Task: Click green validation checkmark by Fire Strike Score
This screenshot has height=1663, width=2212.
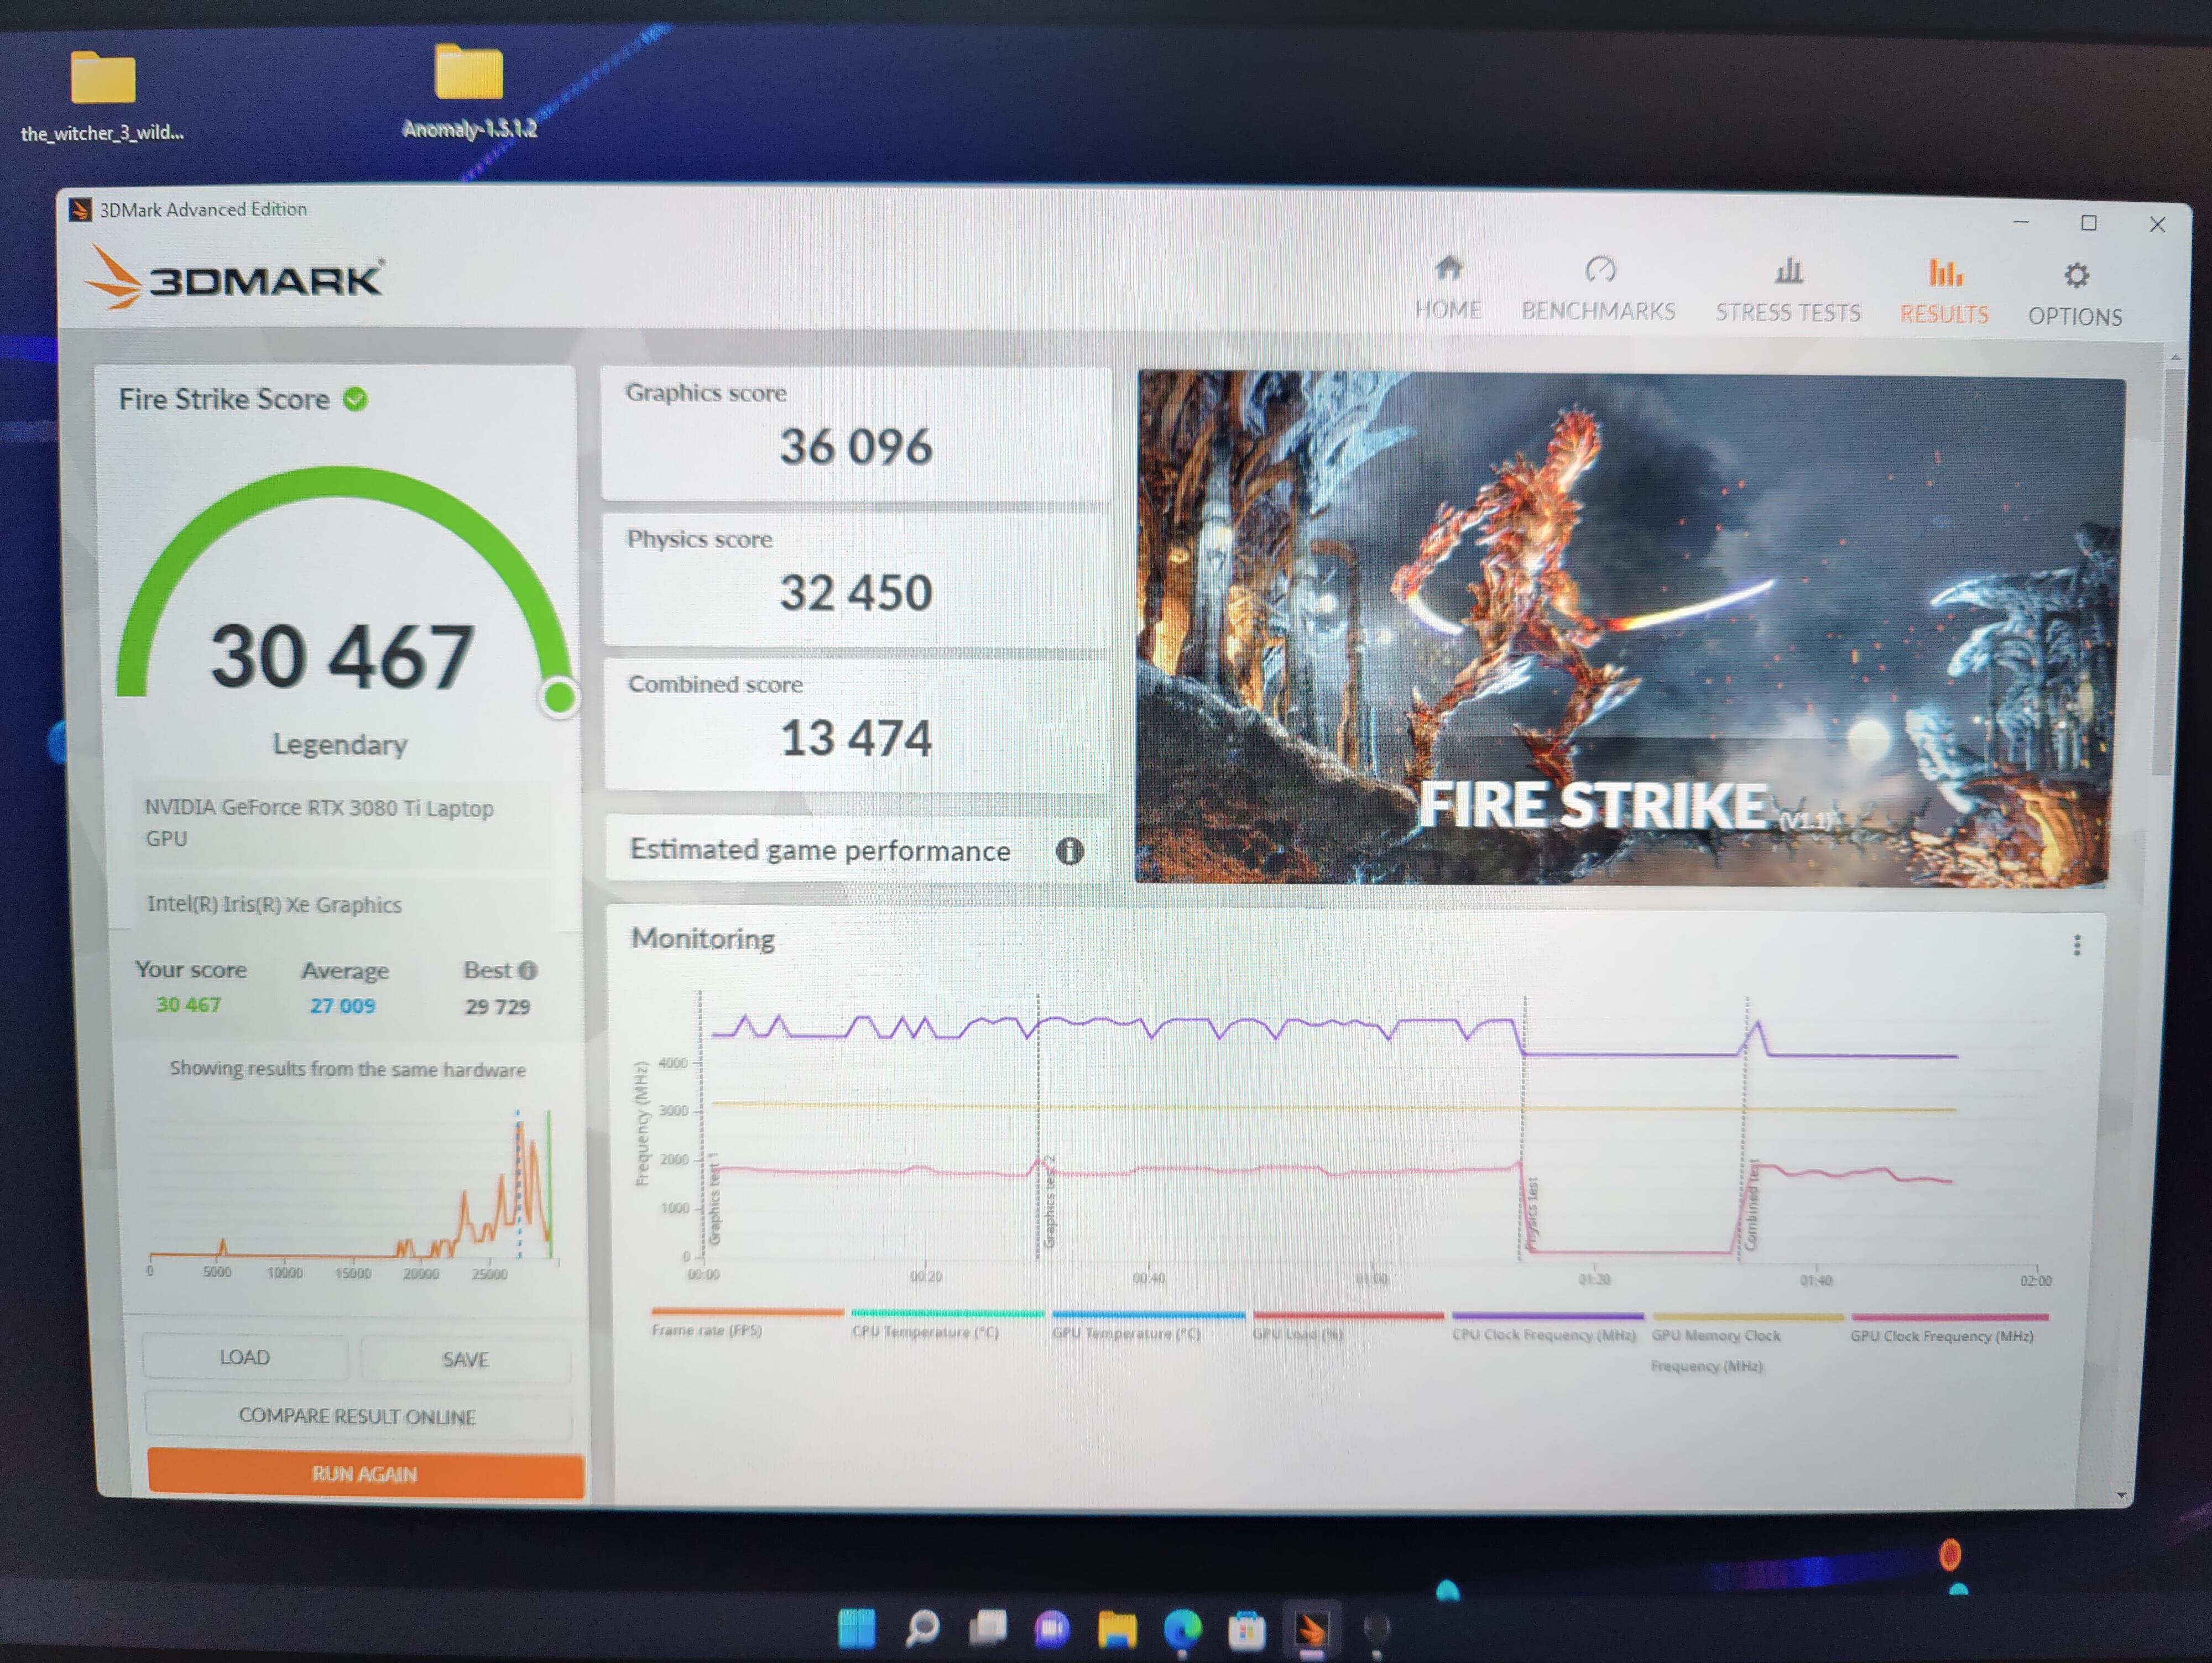Action: (355, 399)
